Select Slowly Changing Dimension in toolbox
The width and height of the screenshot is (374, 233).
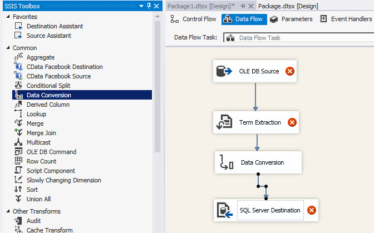63,180
